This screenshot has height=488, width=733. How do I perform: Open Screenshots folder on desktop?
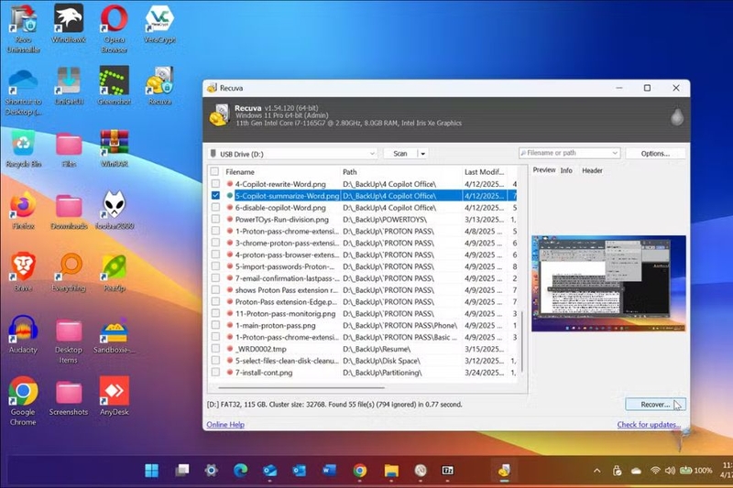coord(69,397)
